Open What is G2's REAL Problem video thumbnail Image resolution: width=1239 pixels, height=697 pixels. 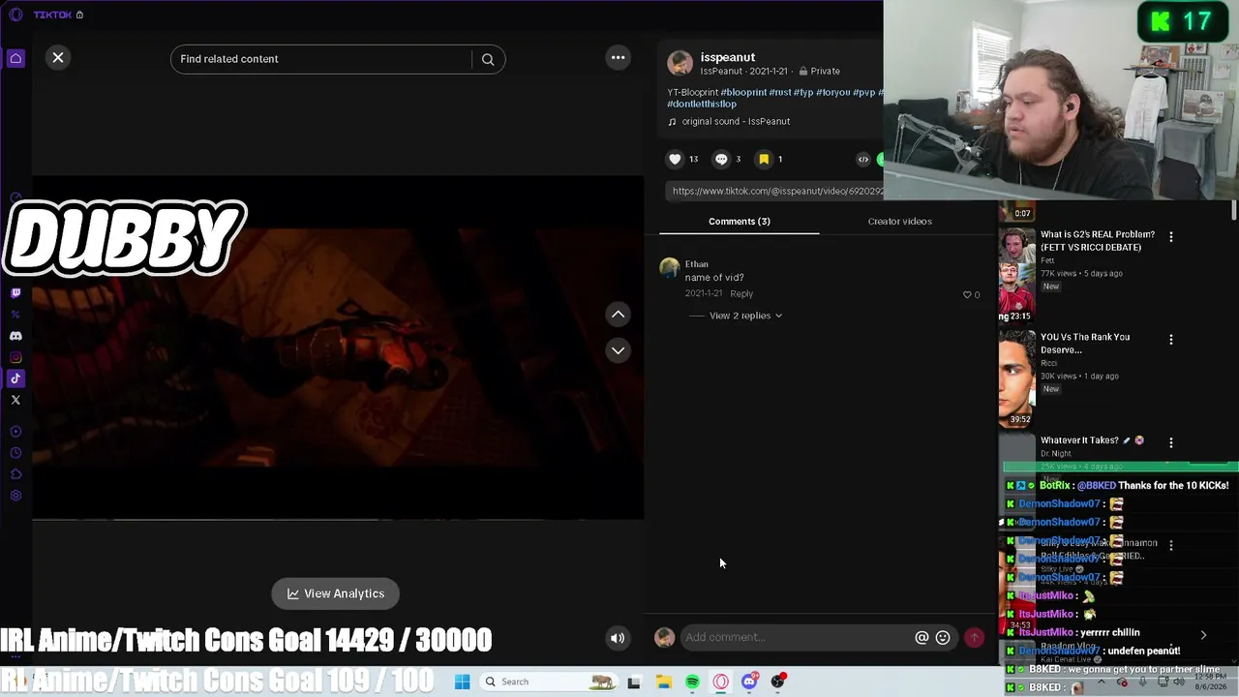[x=1017, y=275]
